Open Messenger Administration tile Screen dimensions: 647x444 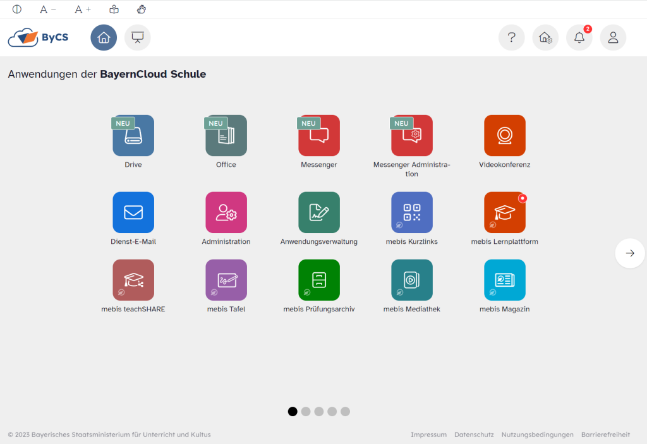tap(412, 135)
